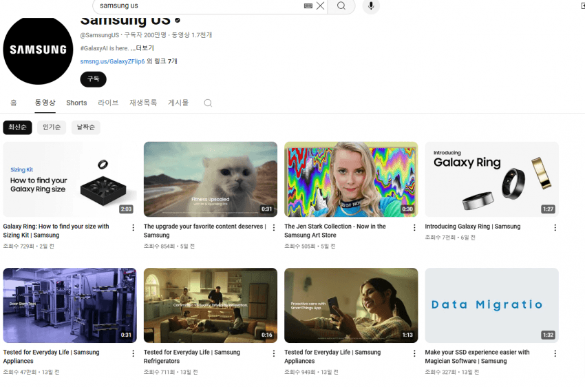Click the magnifier search button
The width and height of the screenshot is (585, 387).
pos(341,6)
